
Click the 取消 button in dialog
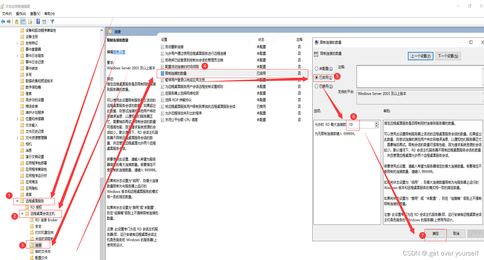click(456, 233)
